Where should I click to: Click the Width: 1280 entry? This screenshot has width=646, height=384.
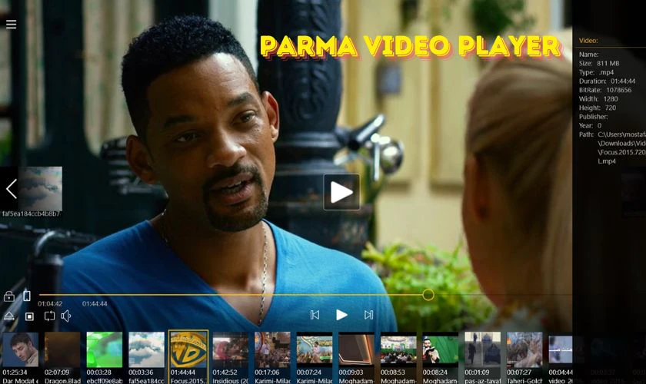[598, 99]
